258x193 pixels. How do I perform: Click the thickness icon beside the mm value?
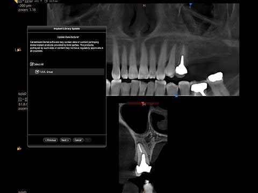pyautogui.click(x=46, y=1)
